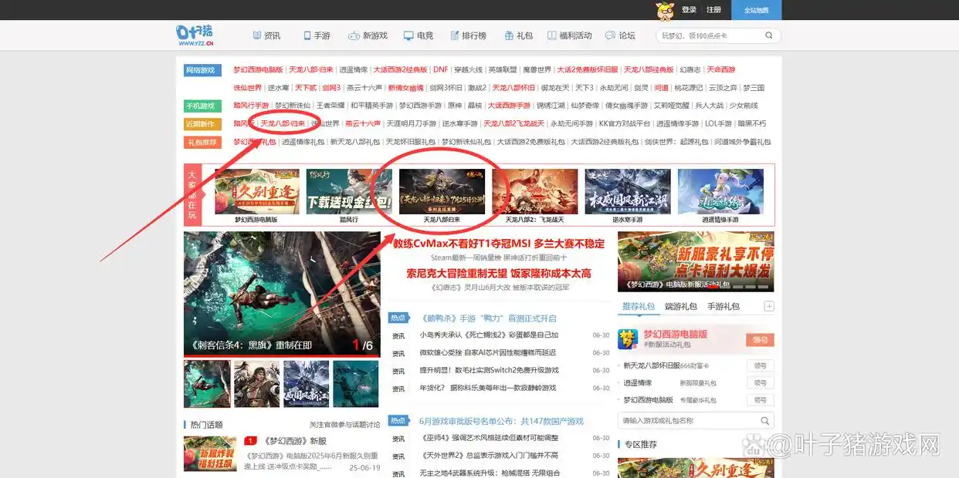This screenshot has height=478, width=959.
Task: Click the 近期新作 category label
Action: pos(202,123)
